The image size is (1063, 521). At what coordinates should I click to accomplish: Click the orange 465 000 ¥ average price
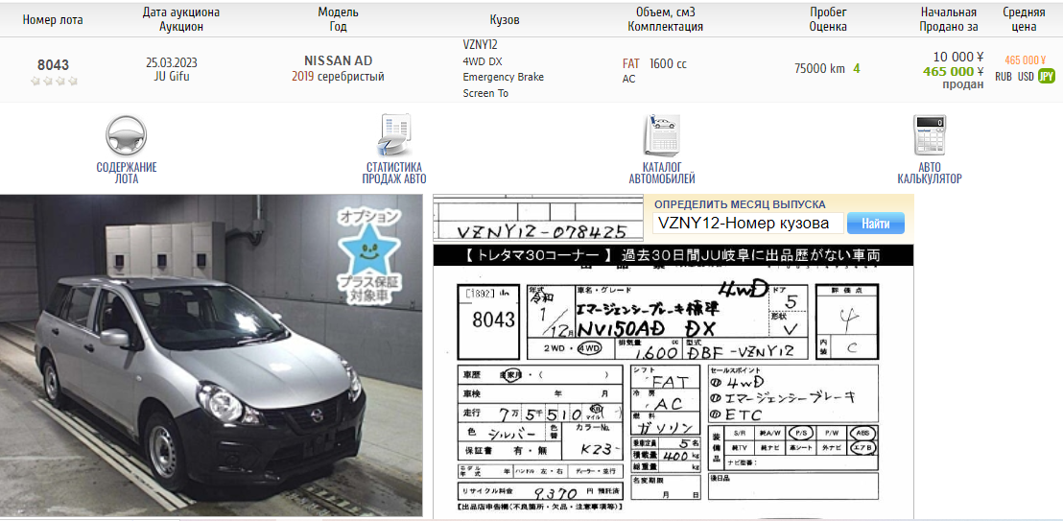pyautogui.click(x=1026, y=59)
